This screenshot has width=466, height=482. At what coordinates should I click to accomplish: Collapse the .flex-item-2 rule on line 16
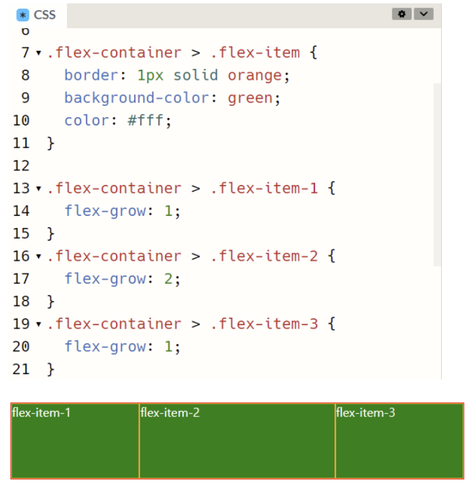point(39,256)
